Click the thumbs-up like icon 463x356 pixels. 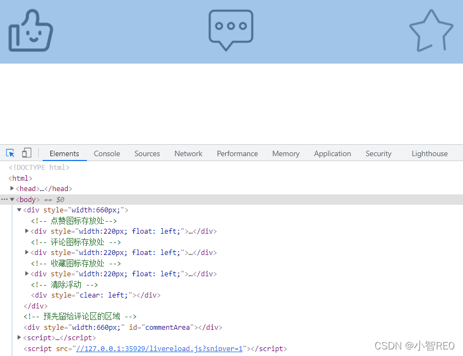(x=31, y=31)
